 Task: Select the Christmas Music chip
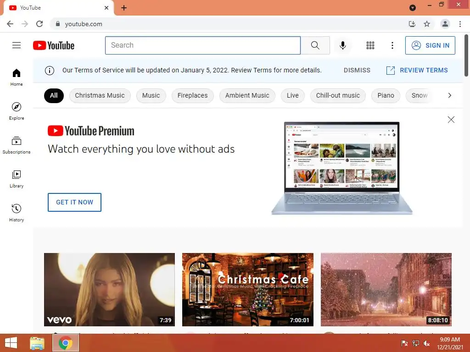click(x=100, y=95)
